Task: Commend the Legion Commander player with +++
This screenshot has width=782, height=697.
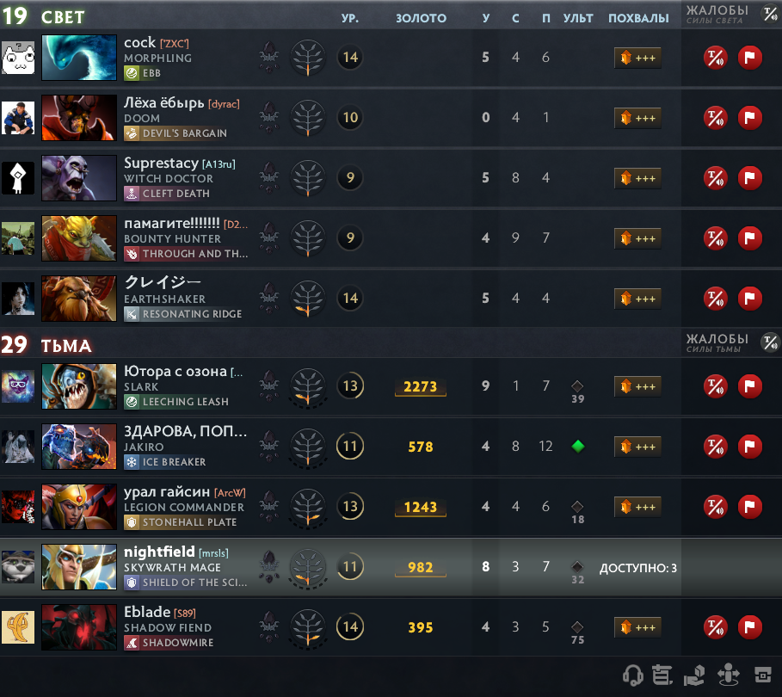Action: click(637, 507)
